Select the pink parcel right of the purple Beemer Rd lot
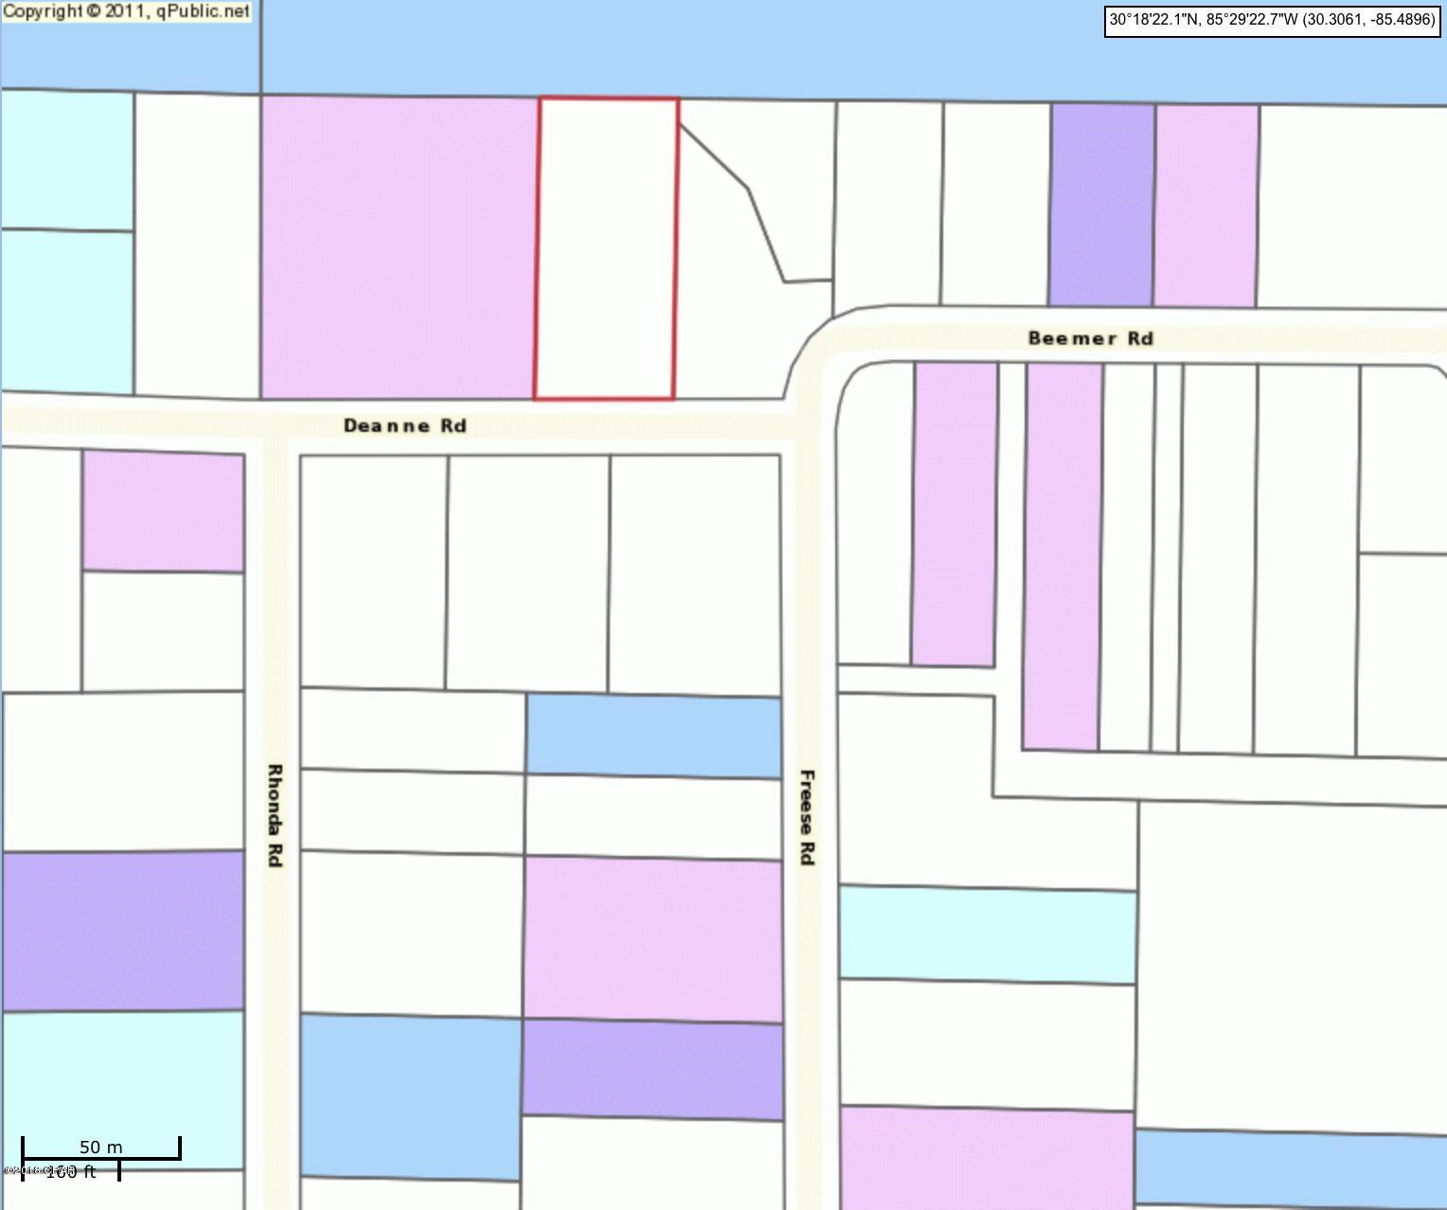This screenshot has height=1210, width=1447. (x=1206, y=205)
